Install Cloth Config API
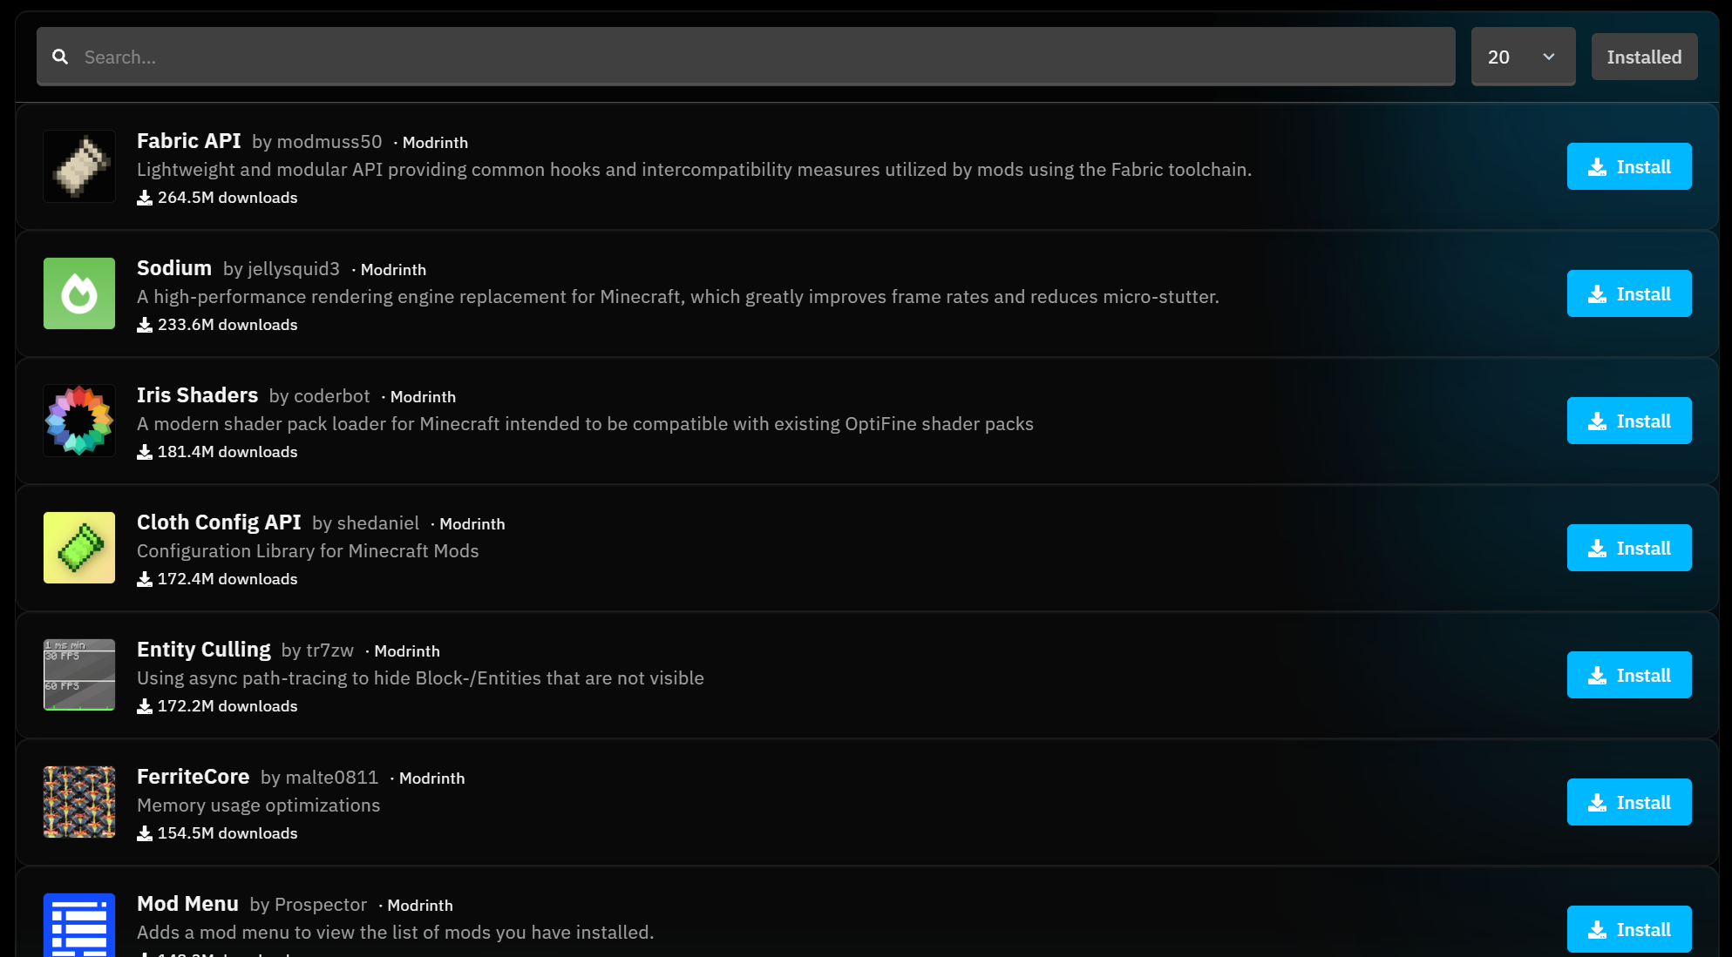This screenshot has width=1732, height=957. point(1629,548)
